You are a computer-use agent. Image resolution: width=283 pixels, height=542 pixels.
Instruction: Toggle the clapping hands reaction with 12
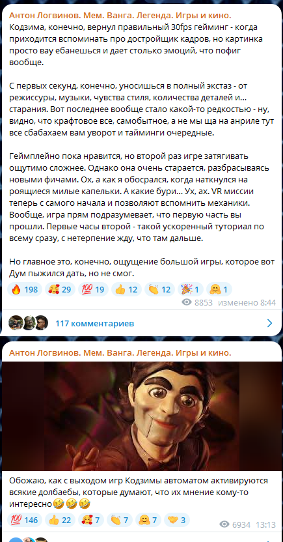pyautogui.click(x=159, y=289)
